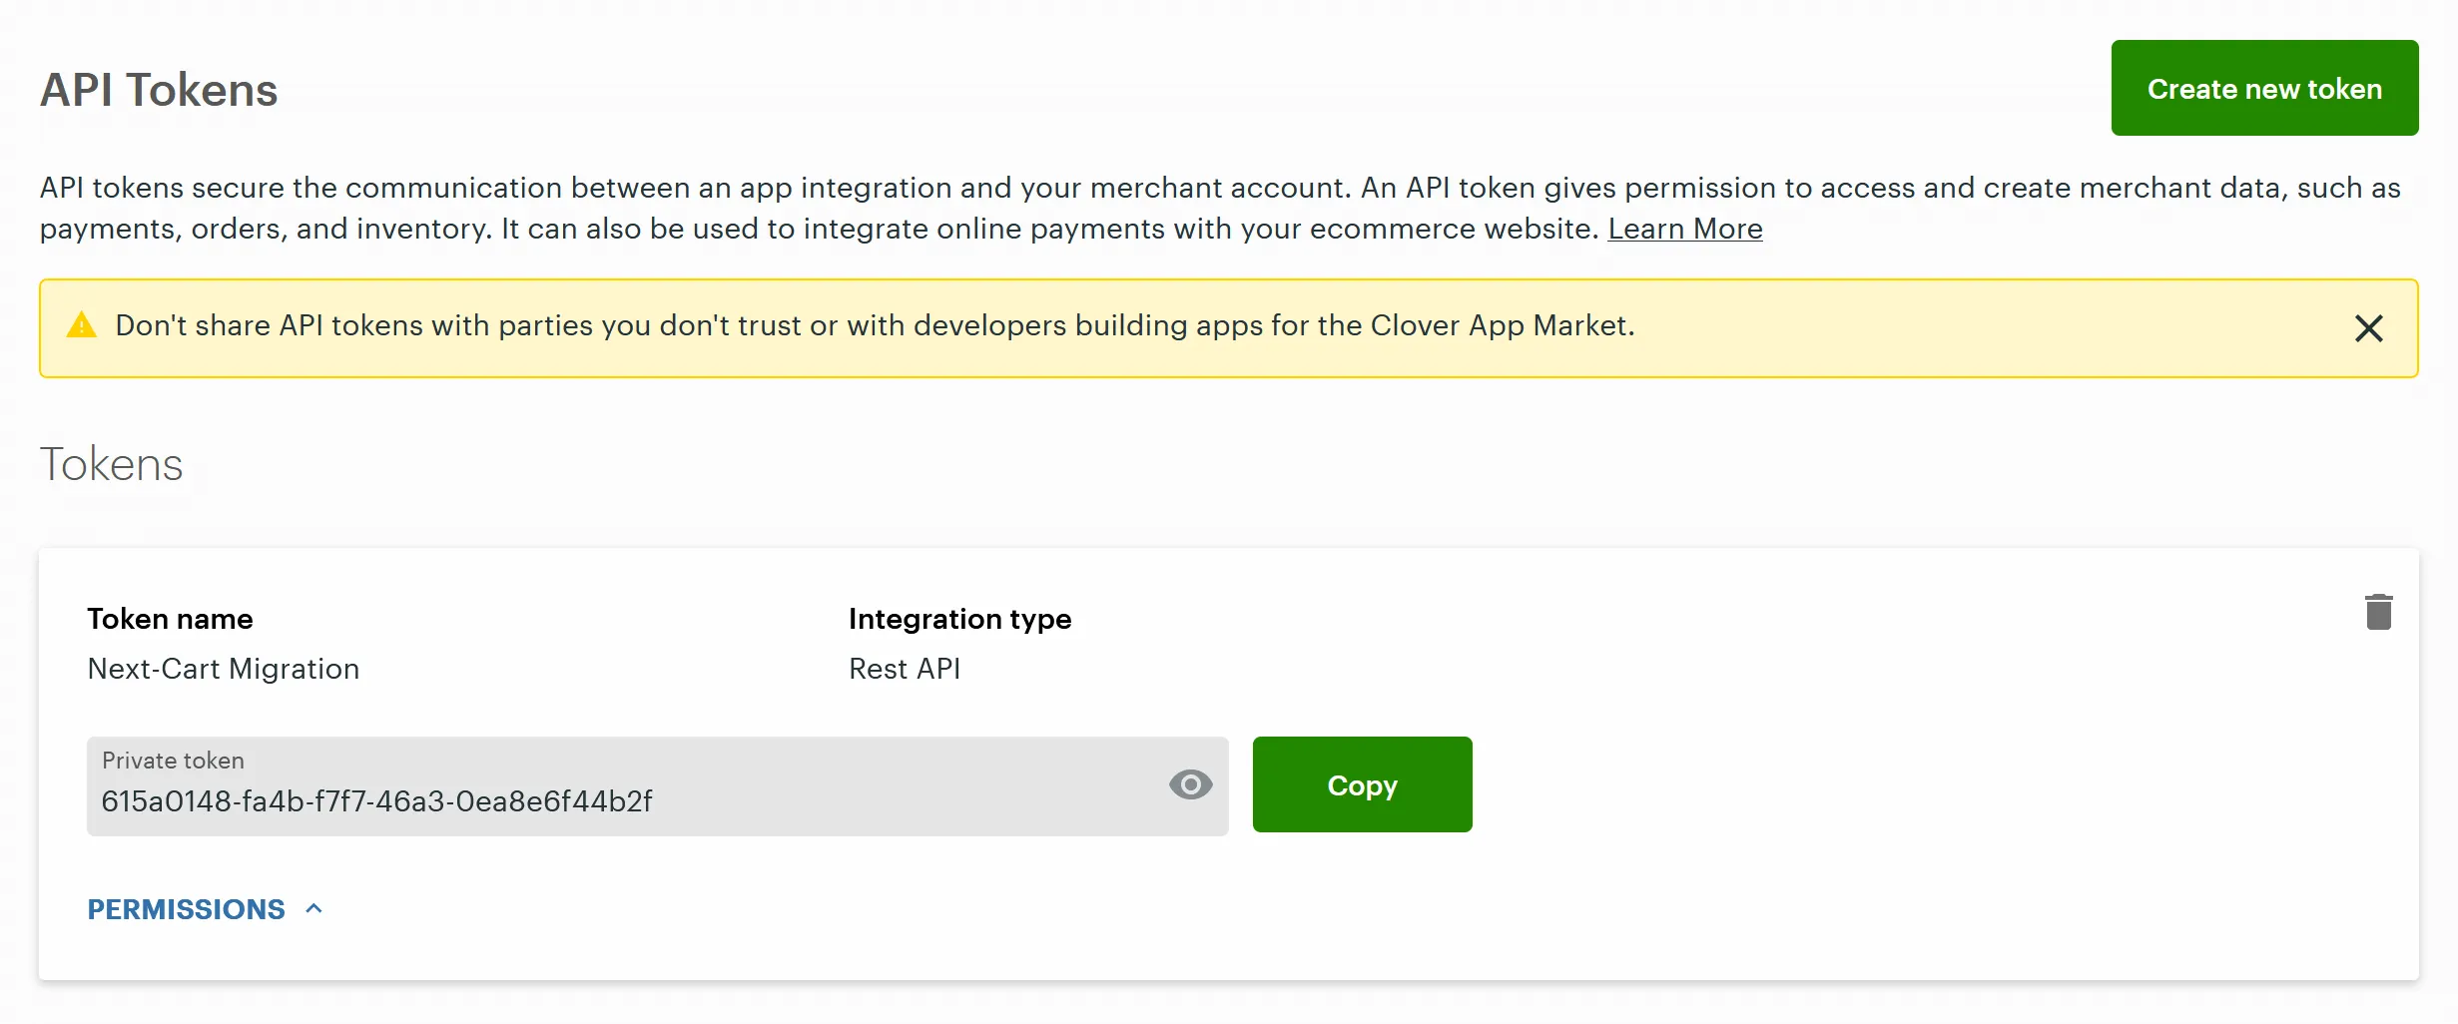Click the warning triangle icon in banner
The height and width of the screenshot is (1024, 2458).
tap(81, 325)
